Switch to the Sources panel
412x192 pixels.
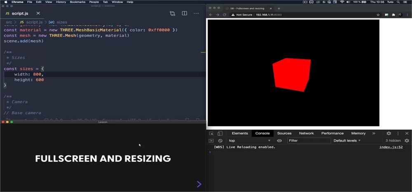(284, 133)
